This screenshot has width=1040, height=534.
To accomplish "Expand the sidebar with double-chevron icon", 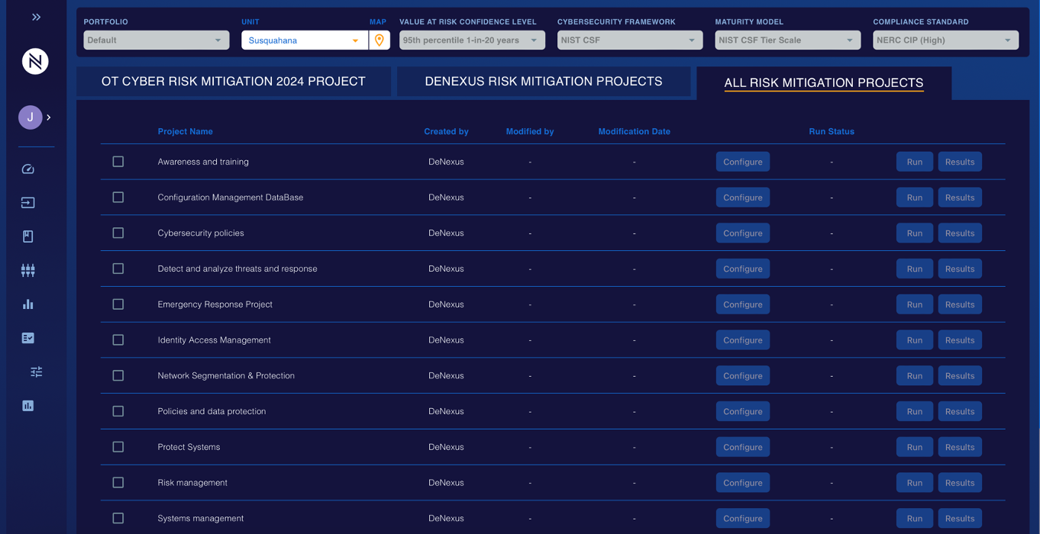I will (x=36, y=17).
